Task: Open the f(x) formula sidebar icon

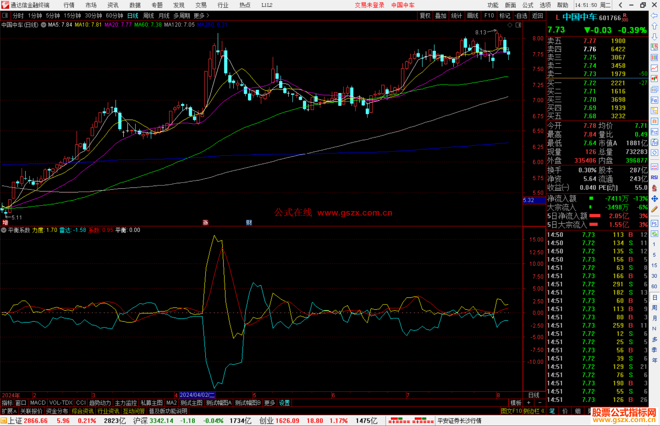Action: pyautogui.click(x=654, y=142)
